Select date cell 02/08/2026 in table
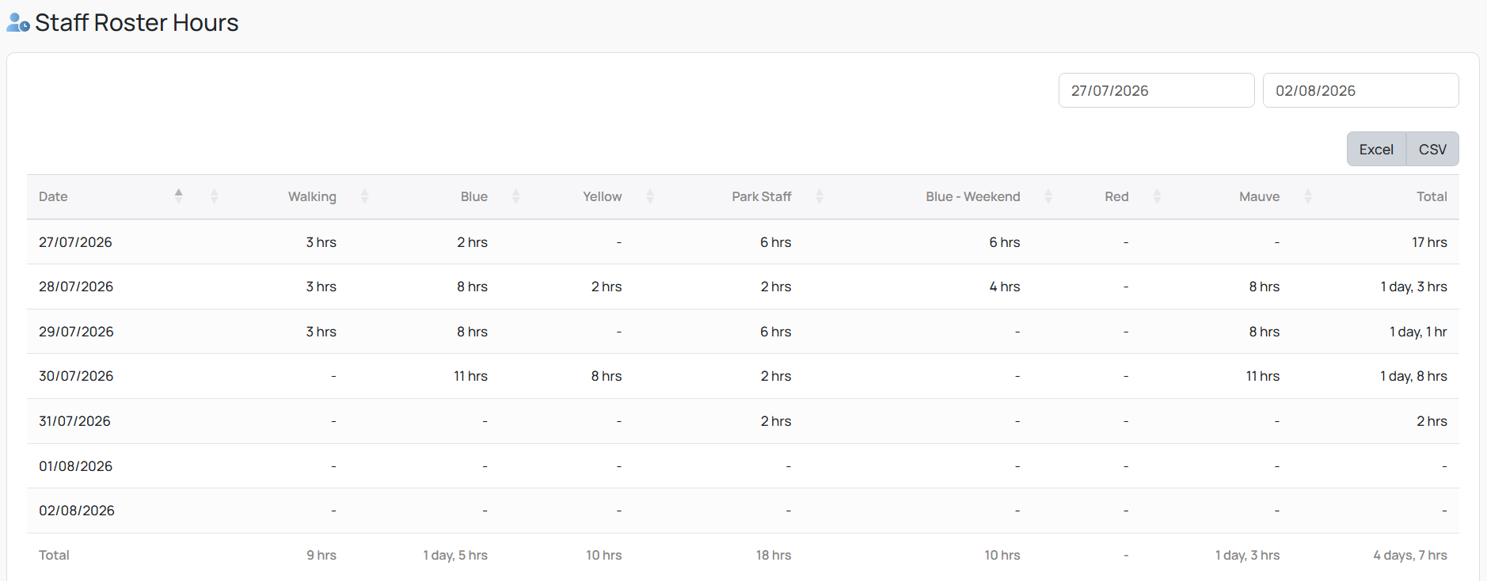 77,511
